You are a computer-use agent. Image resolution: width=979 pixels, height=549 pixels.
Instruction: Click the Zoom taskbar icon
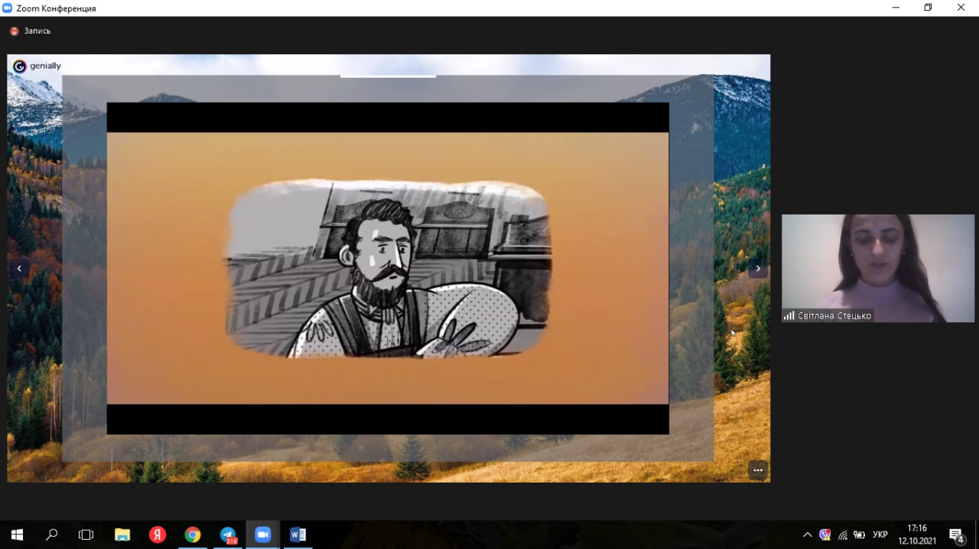pos(263,534)
